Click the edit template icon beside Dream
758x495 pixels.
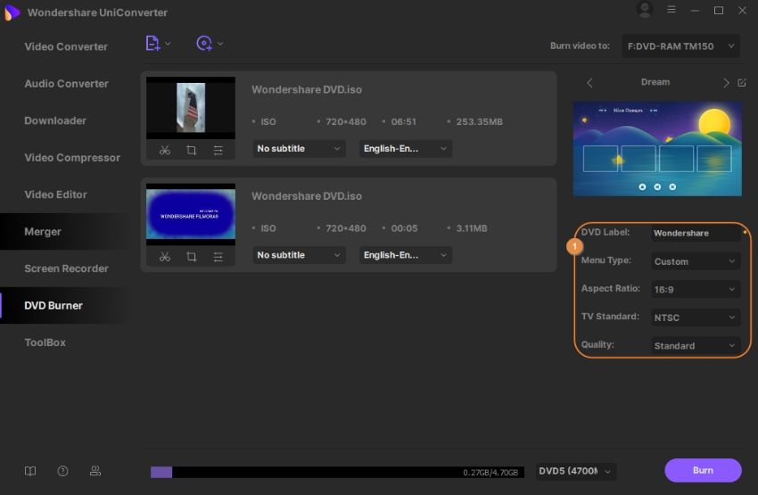tap(742, 82)
